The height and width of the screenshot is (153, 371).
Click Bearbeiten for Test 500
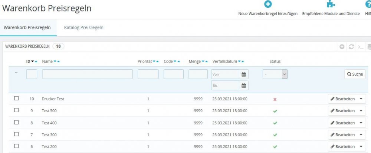(342, 111)
